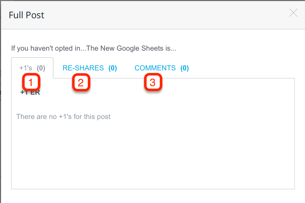Screen dimensions: 305x203
Task: Switch to the RE-SHARES tab
Action: coord(90,68)
